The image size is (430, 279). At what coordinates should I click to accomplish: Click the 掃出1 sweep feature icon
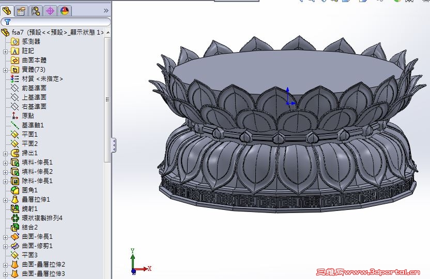tap(15, 153)
